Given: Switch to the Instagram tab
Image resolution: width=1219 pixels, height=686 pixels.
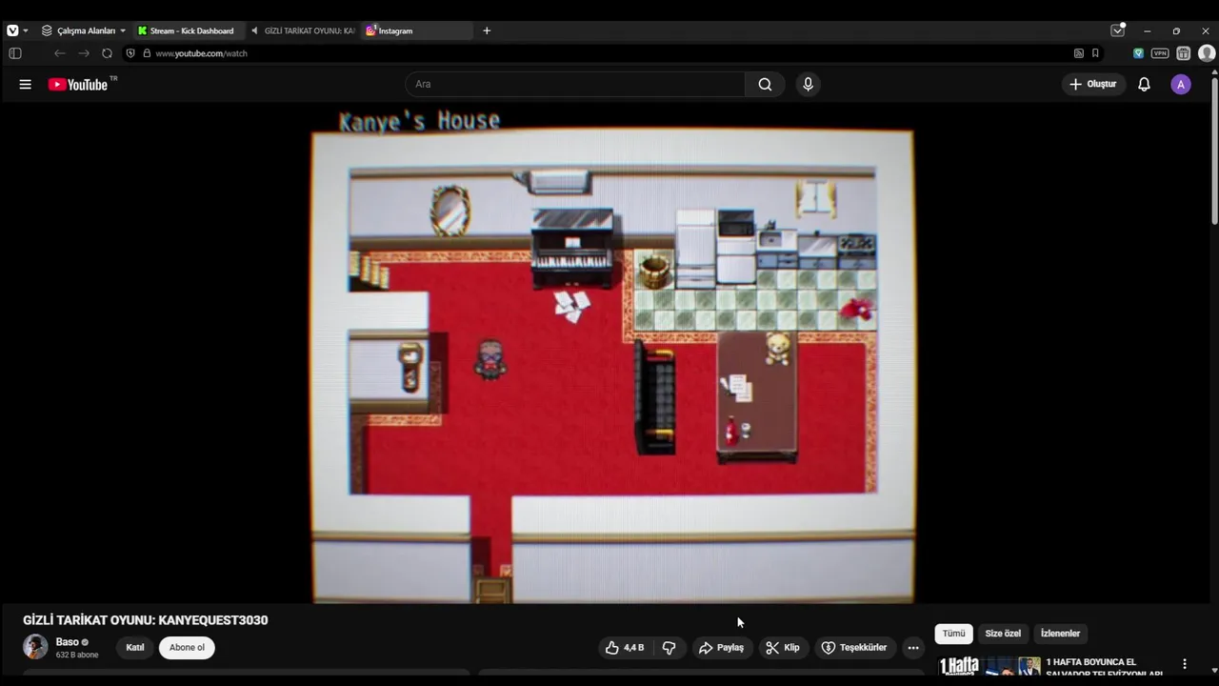Looking at the screenshot, I should pyautogui.click(x=416, y=30).
